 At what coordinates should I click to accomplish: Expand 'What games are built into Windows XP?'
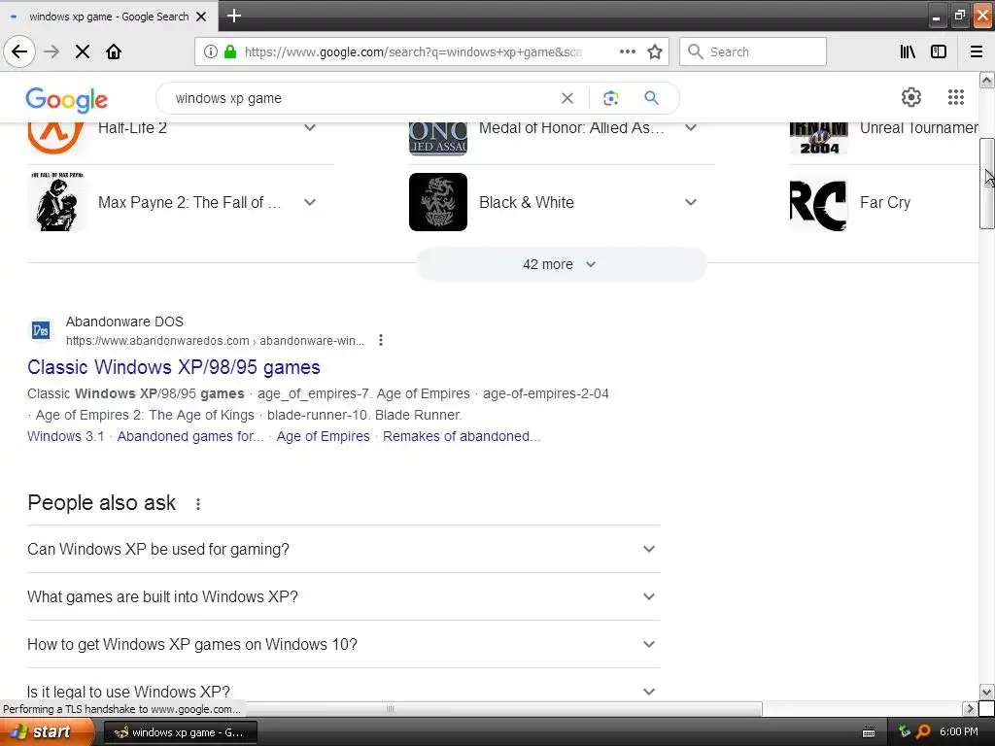(x=343, y=597)
